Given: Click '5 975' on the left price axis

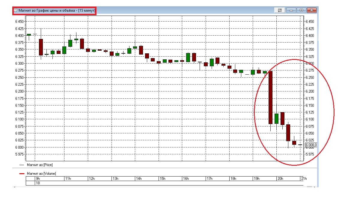Looking at the screenshot, I should (x=19, y=154).
